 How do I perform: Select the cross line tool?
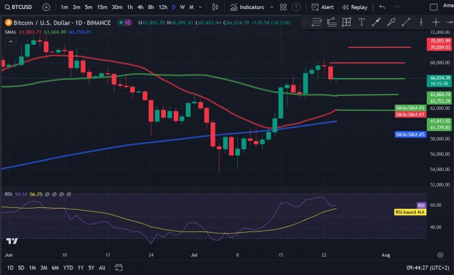pyautogui.click(x=436, y=22)
